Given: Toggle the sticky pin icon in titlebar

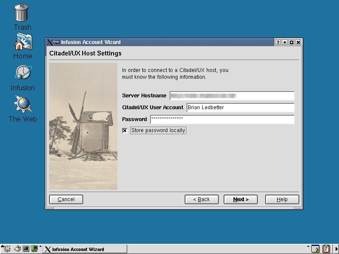Looking at the screenshot, I should pos(56,42).
